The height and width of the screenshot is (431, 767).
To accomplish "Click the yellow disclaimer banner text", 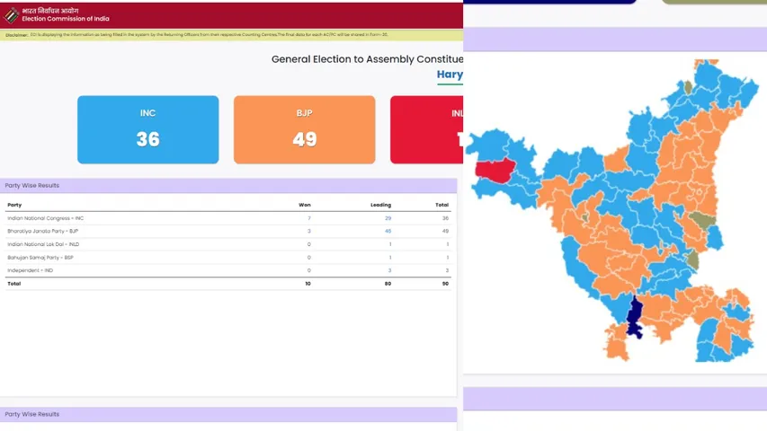I will [x=197, y=35].
